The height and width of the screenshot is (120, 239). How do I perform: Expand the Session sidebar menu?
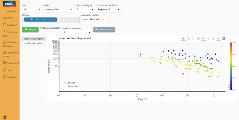10,25
